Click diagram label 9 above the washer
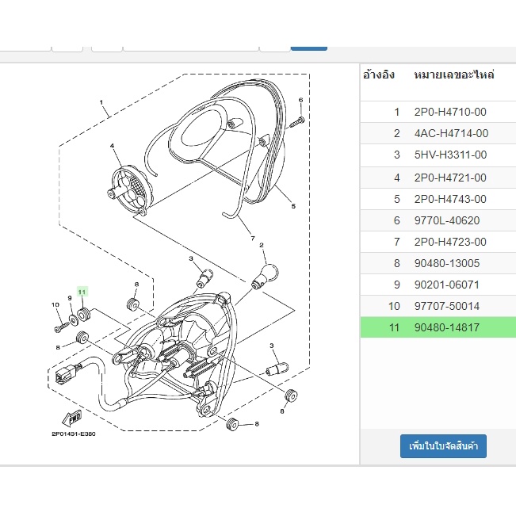 click(x=70, y=298)
